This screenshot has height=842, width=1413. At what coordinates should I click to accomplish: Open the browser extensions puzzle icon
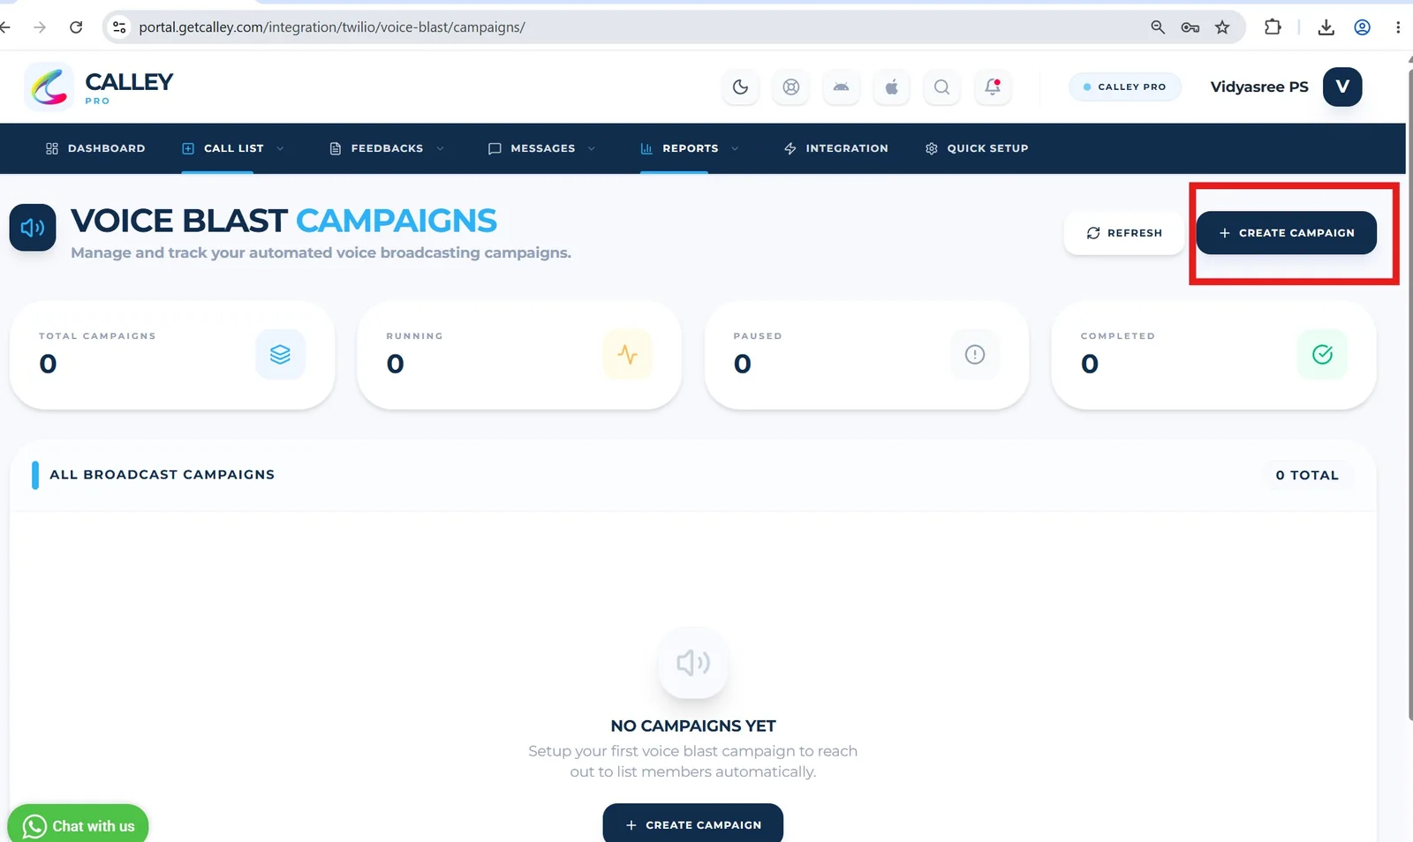(1273, 27)
